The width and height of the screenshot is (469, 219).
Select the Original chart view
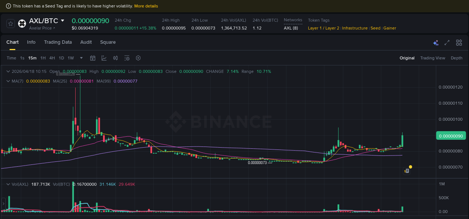pos(407,58)
